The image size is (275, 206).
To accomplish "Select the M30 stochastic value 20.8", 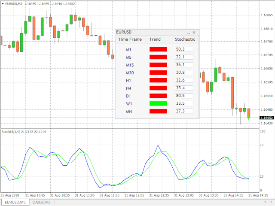I will pyautogui.click(x=184, y=73).
